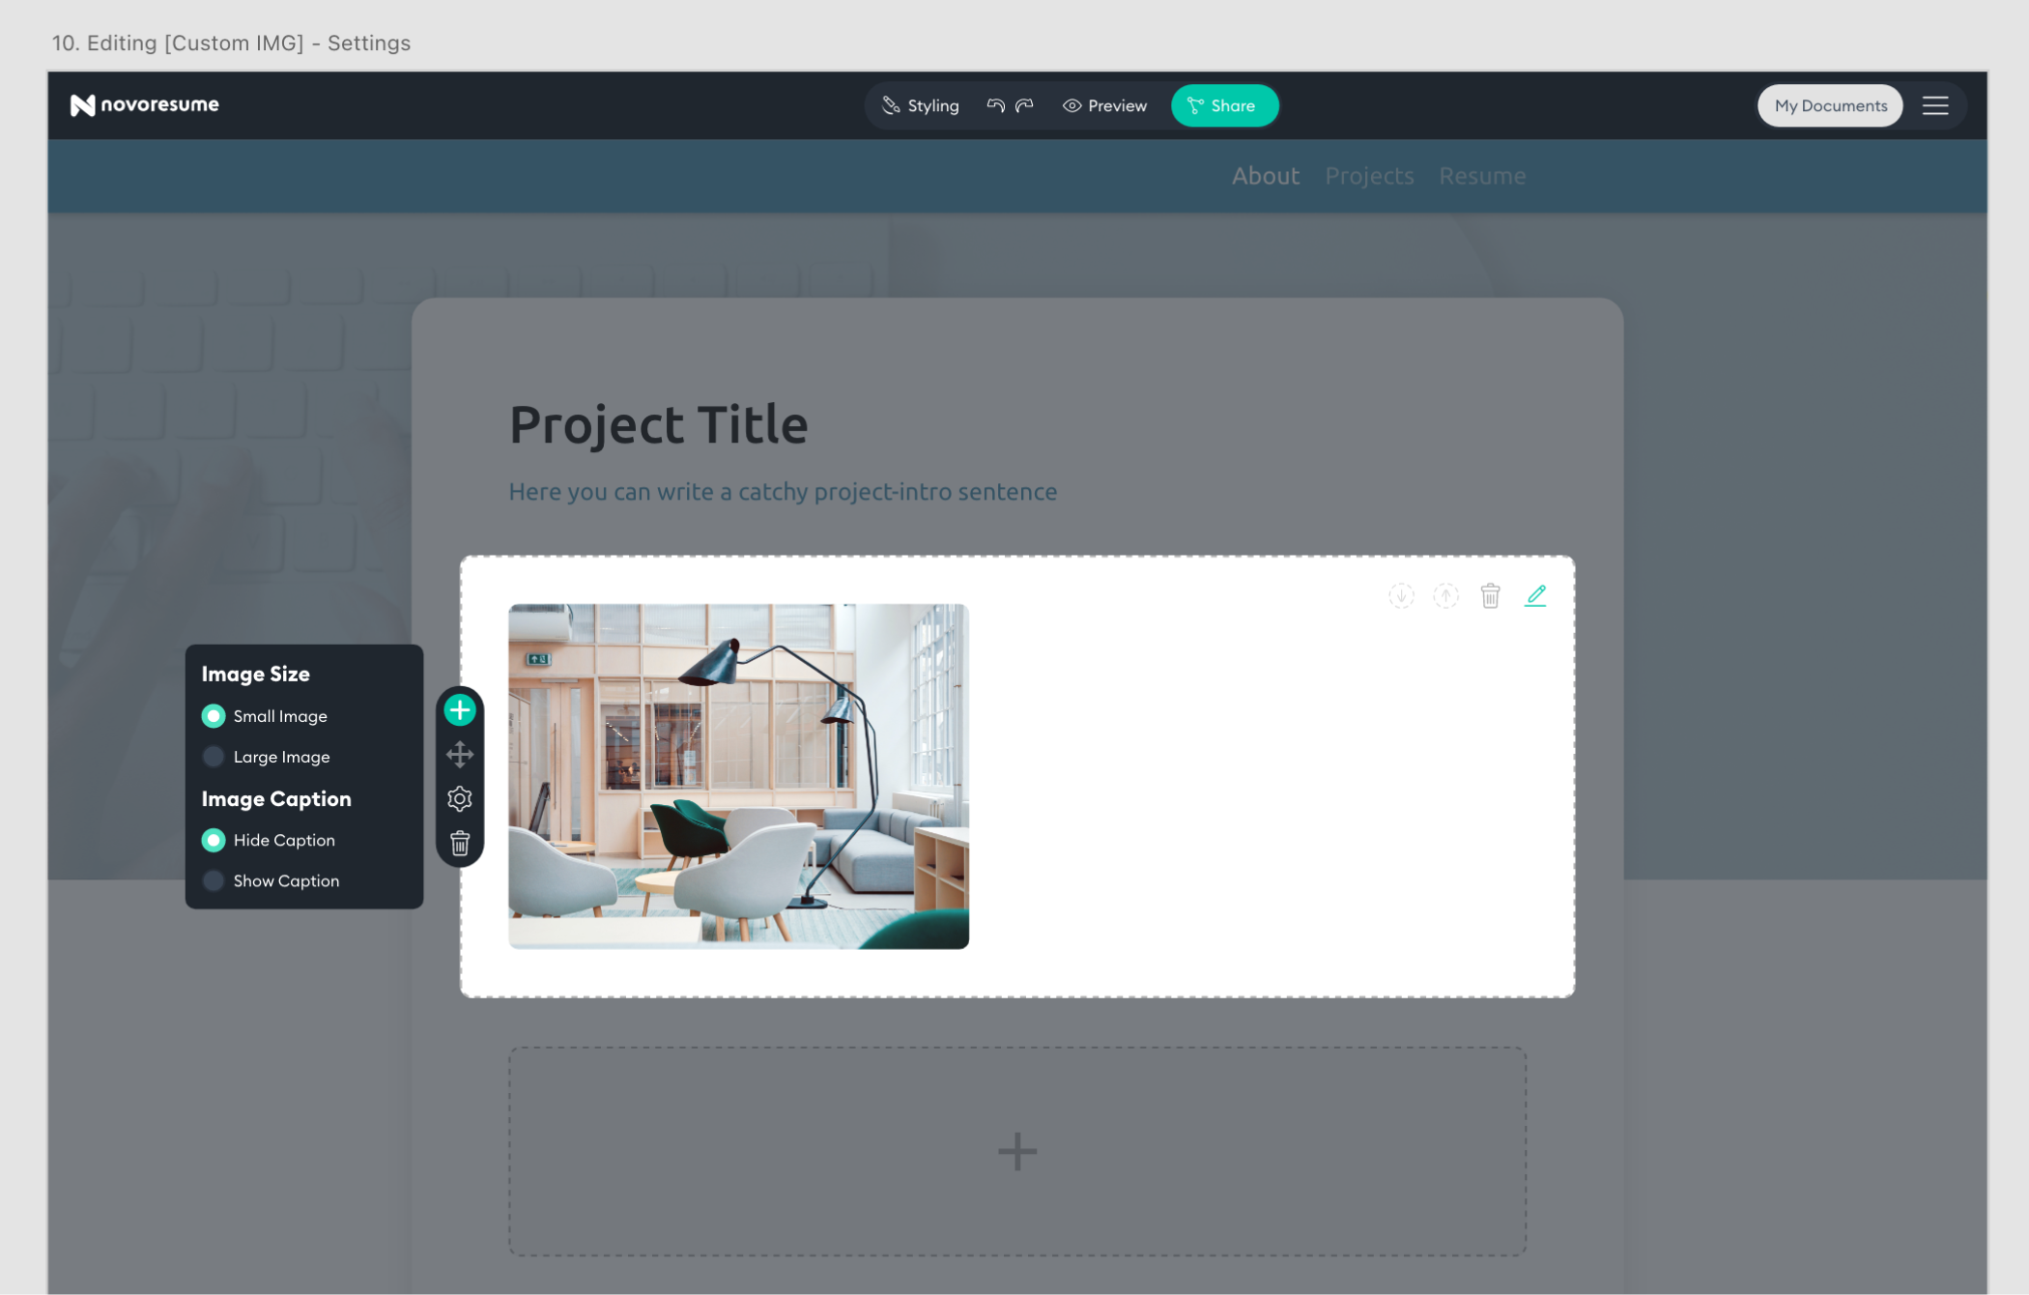Select the Large Image radio option
Image resolution: width=2029 pixels, height=1295 pixels.
214,757
